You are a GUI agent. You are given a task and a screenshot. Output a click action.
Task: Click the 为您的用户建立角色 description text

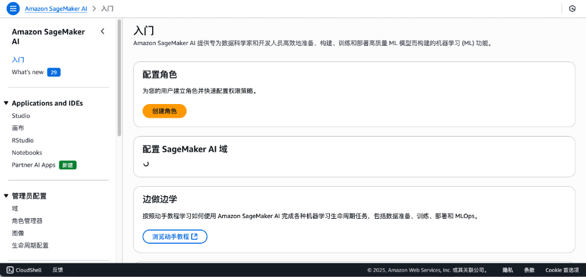[x=200, y=91]
